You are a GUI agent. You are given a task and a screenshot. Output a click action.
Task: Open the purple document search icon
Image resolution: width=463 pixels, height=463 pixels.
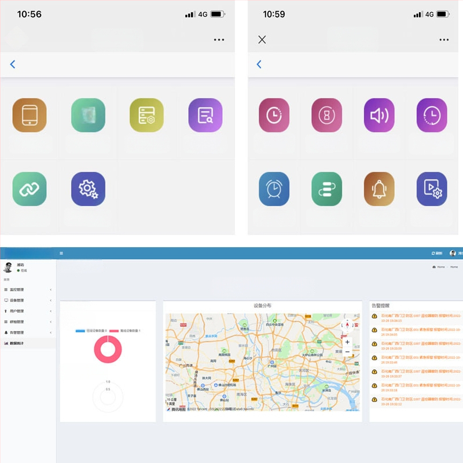coord(205,115)
